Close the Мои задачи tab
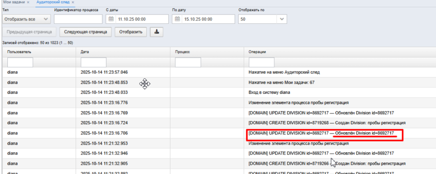This screenshot has height=174, width=436. coord(28,2)
